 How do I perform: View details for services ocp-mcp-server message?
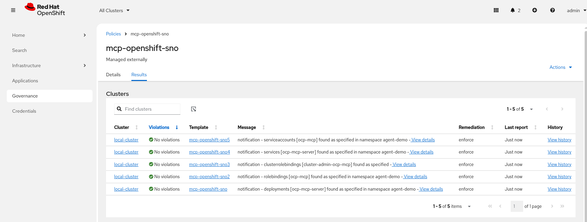tap(422, 152)
